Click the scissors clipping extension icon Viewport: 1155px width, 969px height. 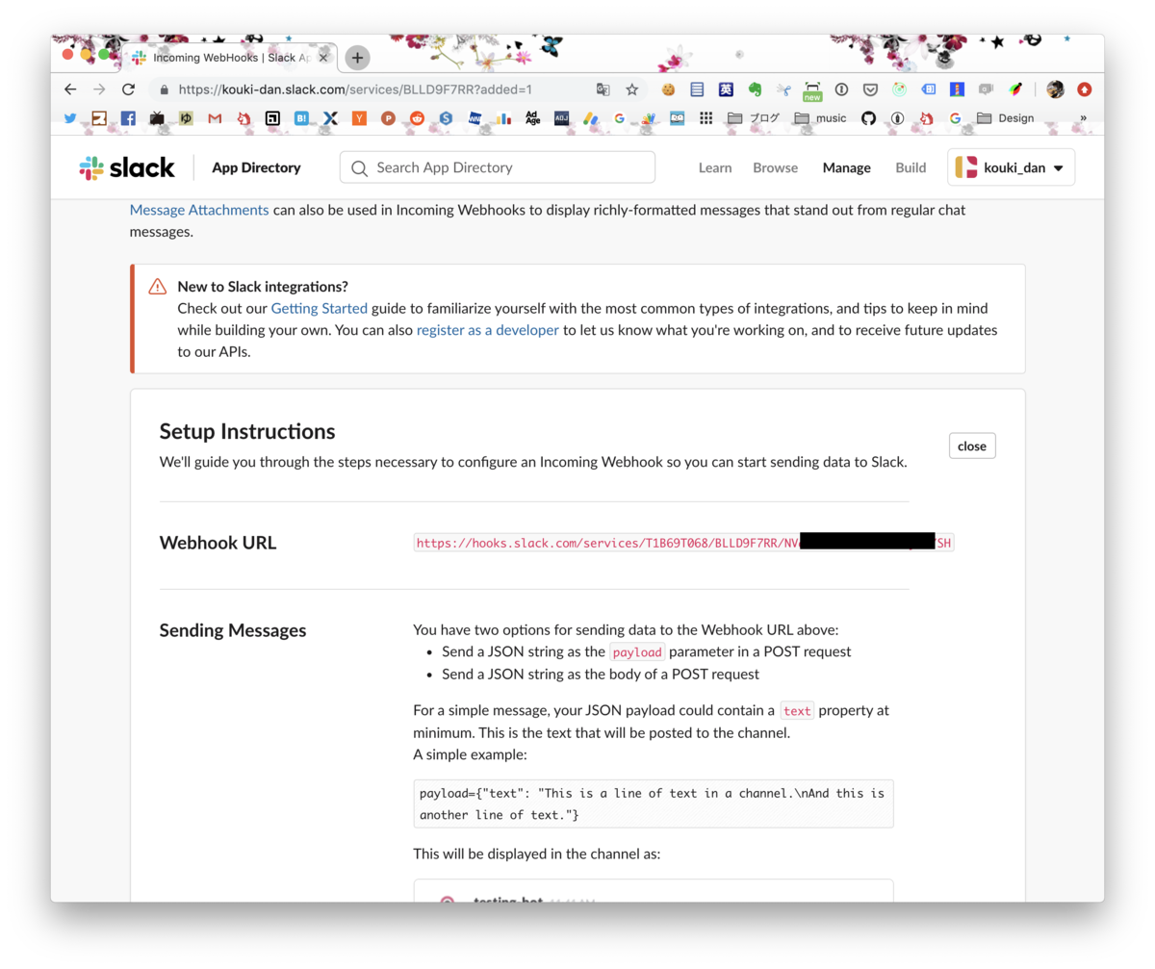coord(783,89)
